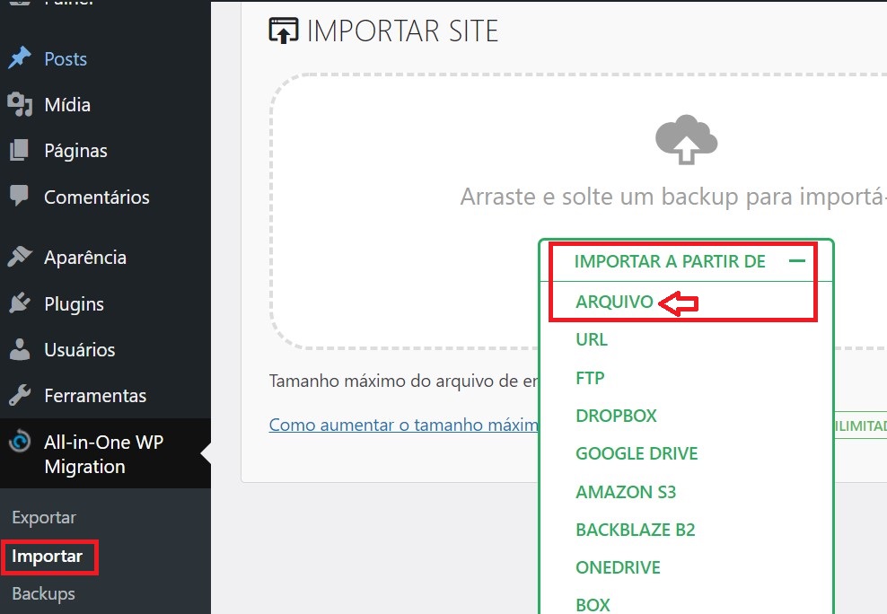This screenshot has width=887, height=614.
Task: Click the Plugins plug icon
Action: (x=20, y=303)
